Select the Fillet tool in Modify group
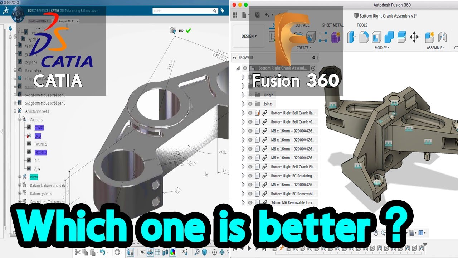The image size is (458, 258). pyautogui.click(x=364, y=37)
